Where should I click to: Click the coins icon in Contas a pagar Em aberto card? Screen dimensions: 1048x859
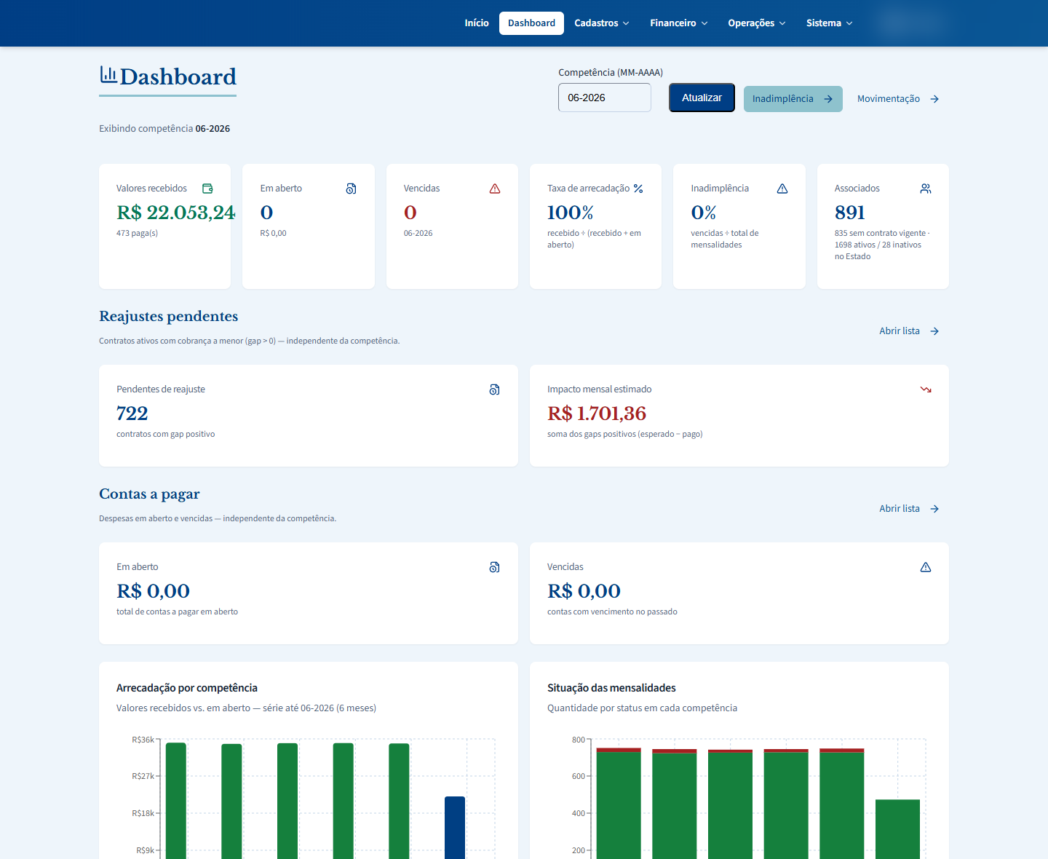(x=495, y=567)
